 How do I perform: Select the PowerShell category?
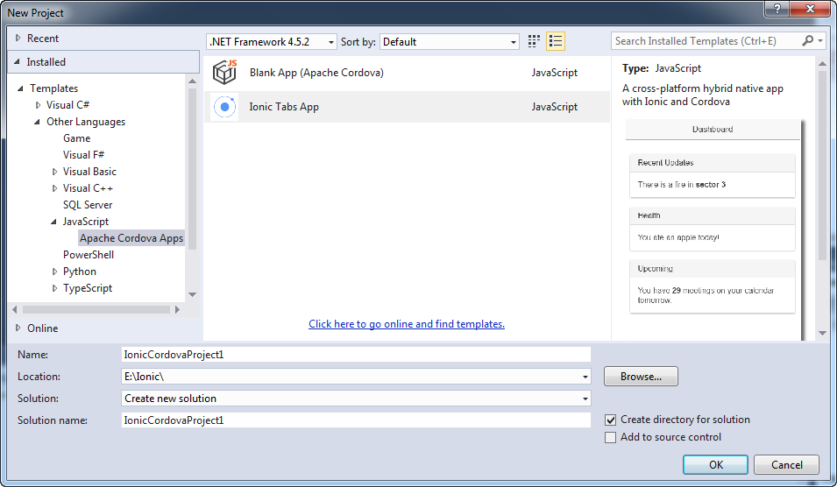click(89, 255)
